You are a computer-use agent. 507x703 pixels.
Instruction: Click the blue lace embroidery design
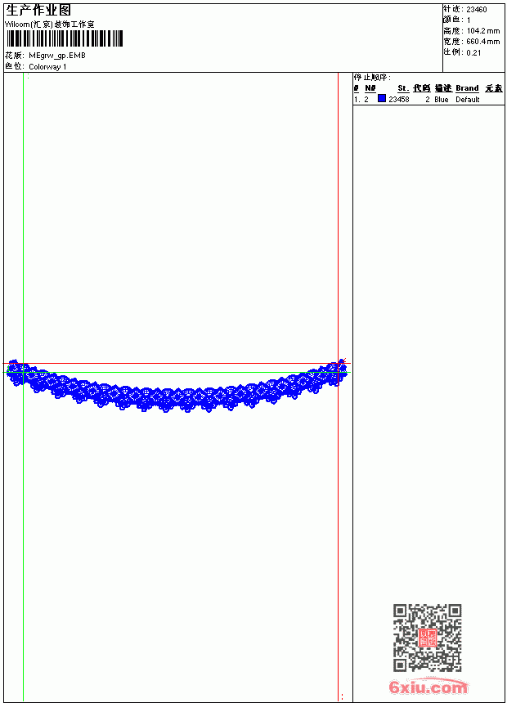coord(177,386)
